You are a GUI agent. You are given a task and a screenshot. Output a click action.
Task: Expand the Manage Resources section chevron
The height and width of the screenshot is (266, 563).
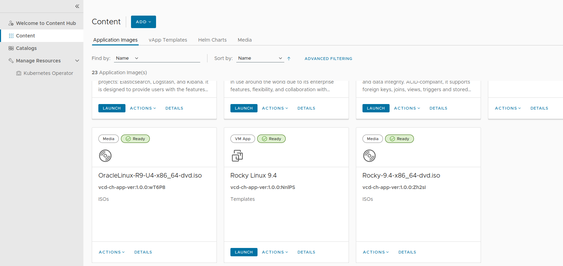[x=77, y=61]
